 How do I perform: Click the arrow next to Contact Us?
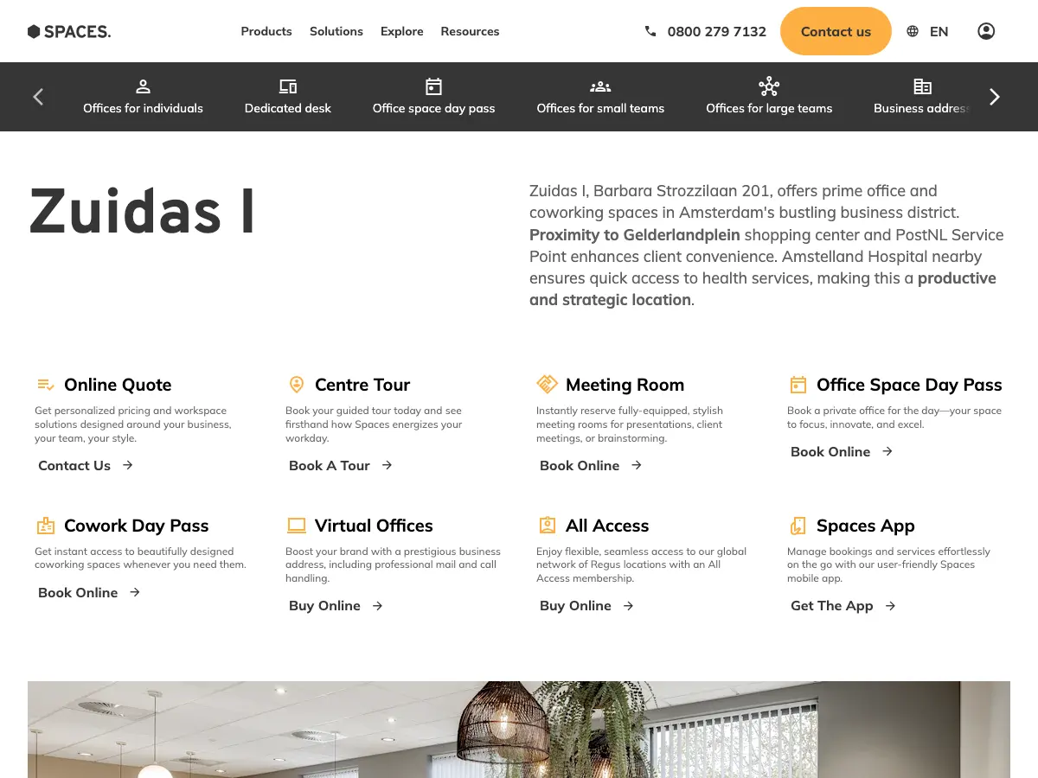tap(127, 465)
